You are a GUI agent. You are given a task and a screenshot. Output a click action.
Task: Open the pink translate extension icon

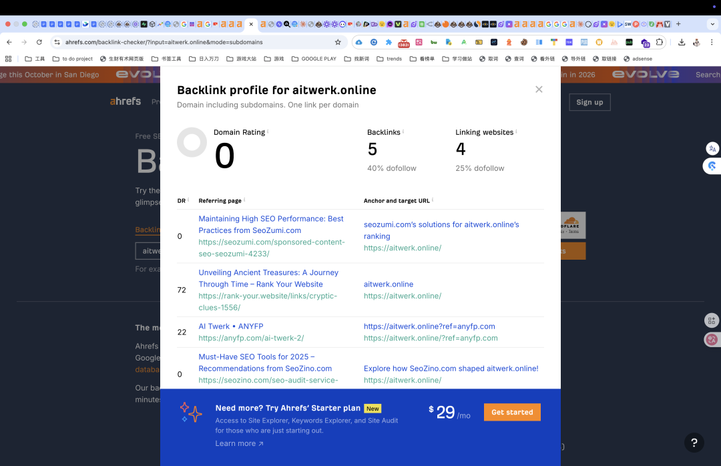pyautogui.click(x=419, y=42)
